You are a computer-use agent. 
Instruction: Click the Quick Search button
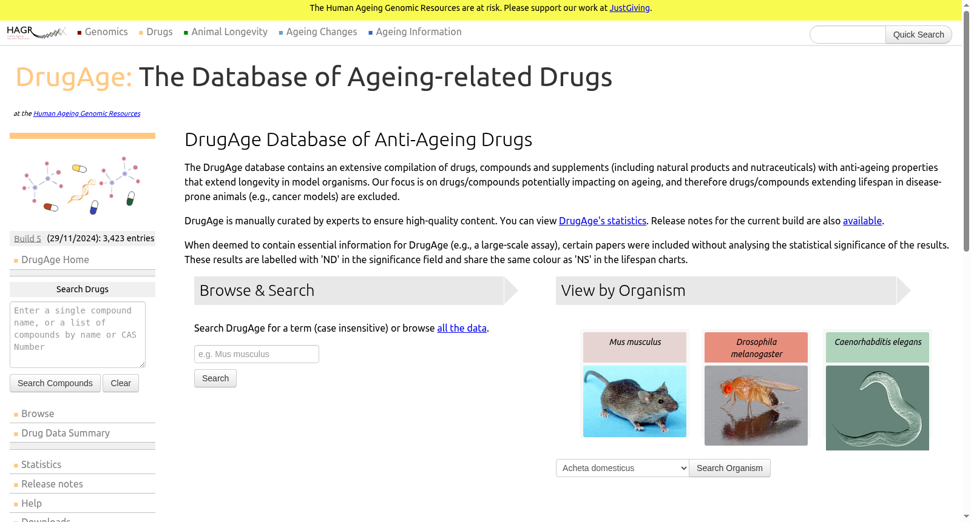[918, 35]
